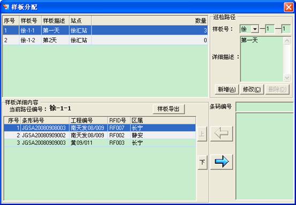
Task: Select the row 徐-1-1
Action: point(105,31)
